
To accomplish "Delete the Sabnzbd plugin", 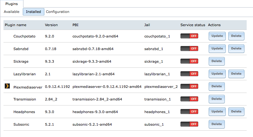I will (236, 49).
